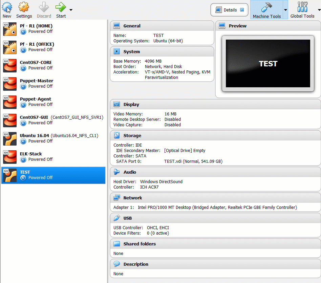Click the ELK-Stack red hat icon
This screenshot has height=283, width=321.
[10, 157]
